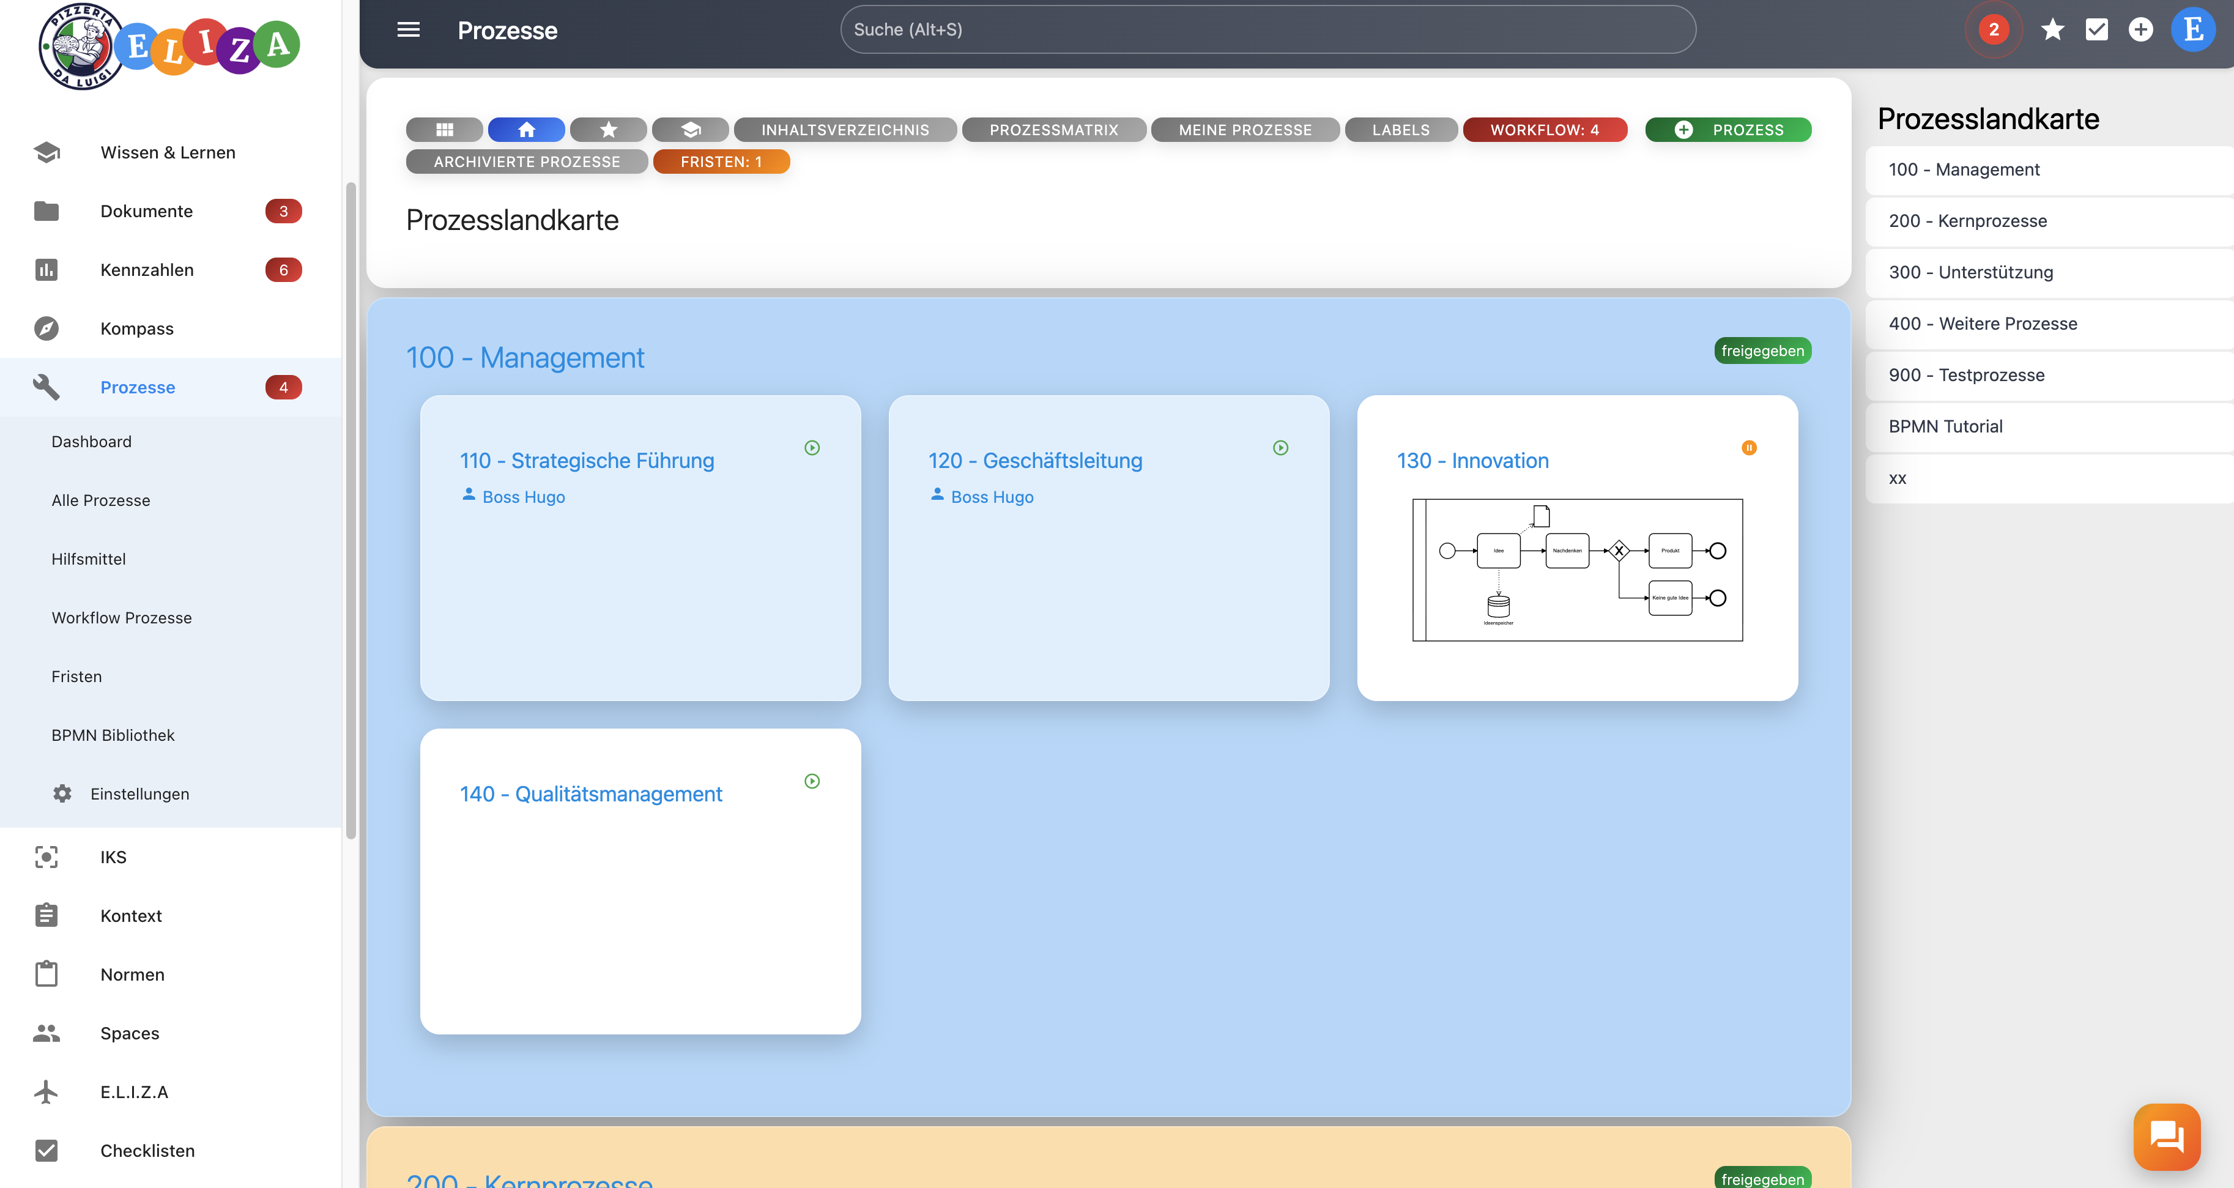Click the header star favorites icon

(x=2052, y=29)
